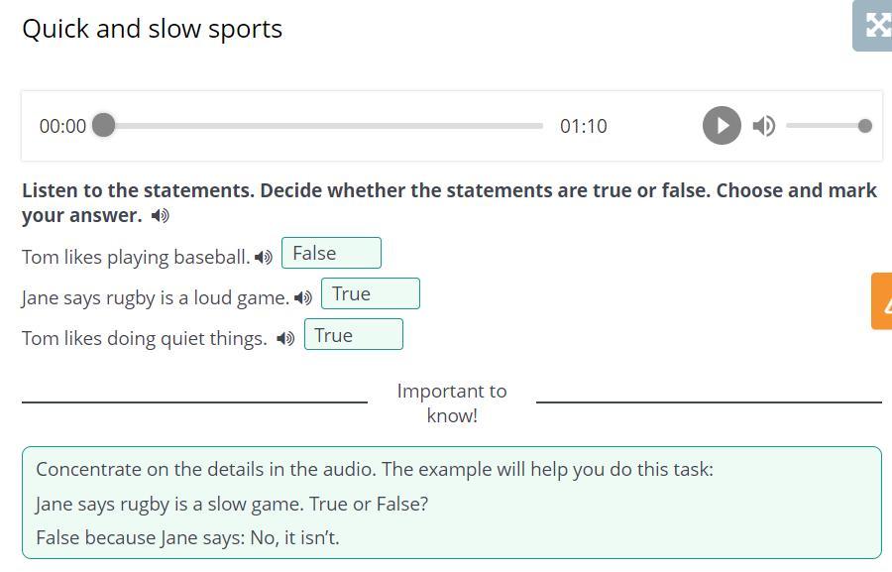Screen dimensions: 892x572
Task: Open the baseball statement answer dropdown
Action: 331,254
